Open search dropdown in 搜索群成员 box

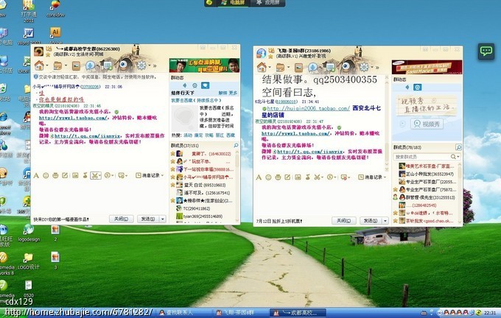[458, 157]
